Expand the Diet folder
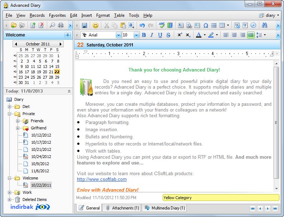This screenshot has height=217, width=284. 9,107
